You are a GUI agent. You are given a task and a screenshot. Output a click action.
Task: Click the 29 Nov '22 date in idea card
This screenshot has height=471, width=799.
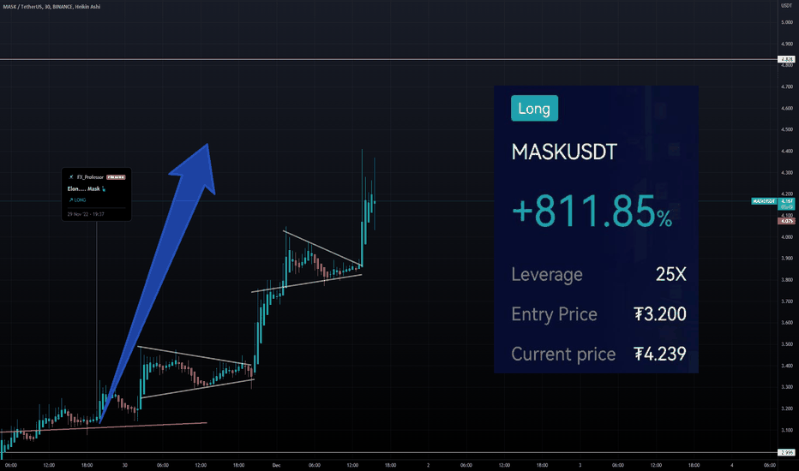tap(86, 214)
